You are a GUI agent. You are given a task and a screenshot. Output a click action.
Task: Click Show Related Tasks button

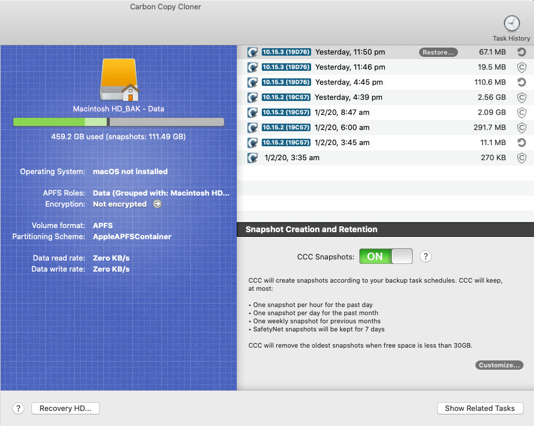click(x=480, y=408)
